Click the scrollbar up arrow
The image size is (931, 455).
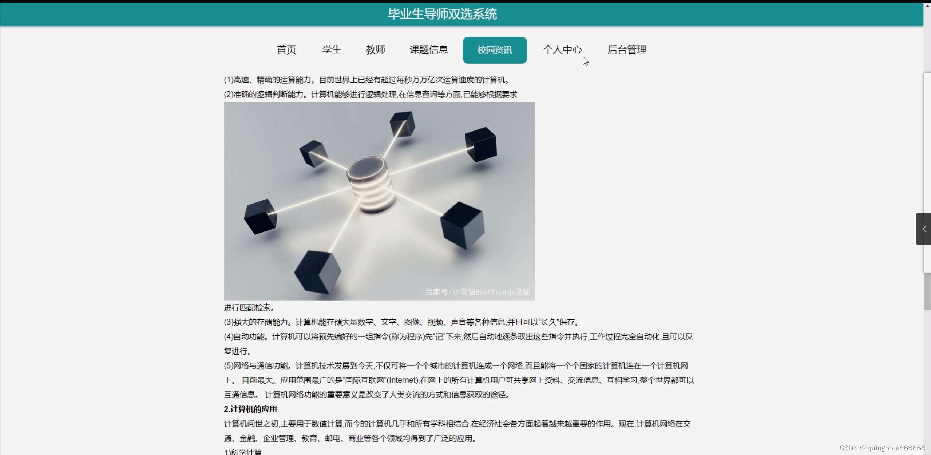(x=927, y=7)
